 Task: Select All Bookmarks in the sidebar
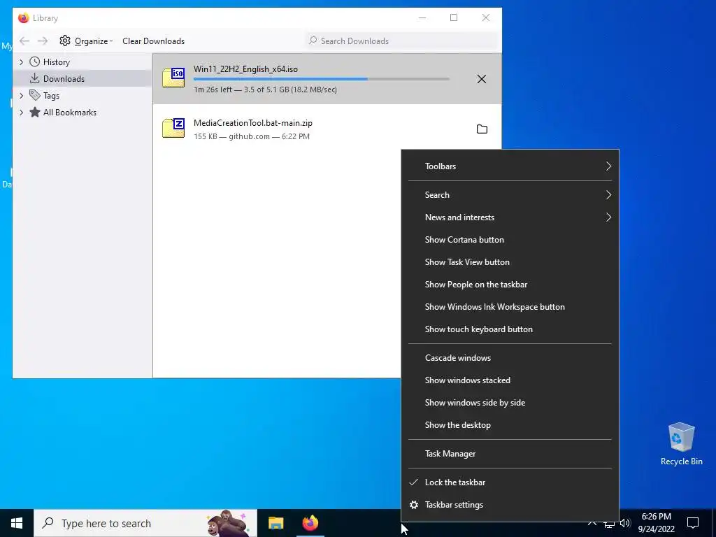[x=69, y=113]
